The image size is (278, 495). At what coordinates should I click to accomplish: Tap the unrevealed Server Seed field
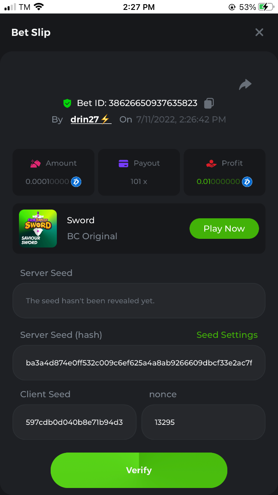click(139, 301)
